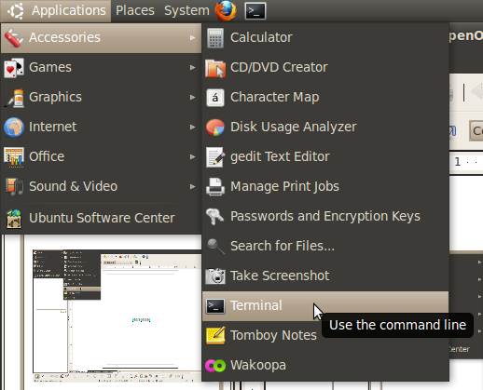Click the Office chart icon
The height and width of the screenshot is (390, 483).
(x=14, y=156)
